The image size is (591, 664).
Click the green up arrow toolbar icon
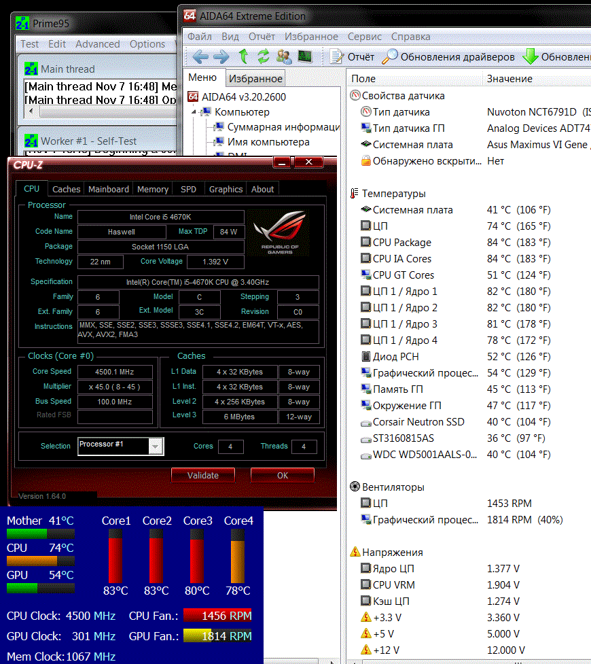(x=243, y=56)
